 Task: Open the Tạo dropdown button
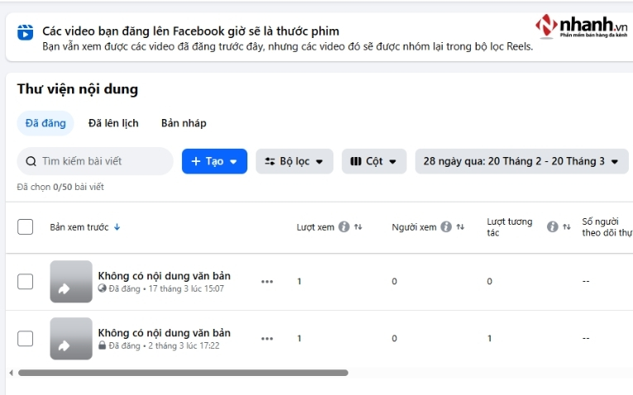click(x=214, y=161)
